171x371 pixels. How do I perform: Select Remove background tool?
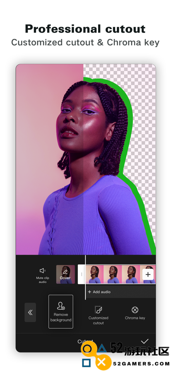tap(61, 312)
